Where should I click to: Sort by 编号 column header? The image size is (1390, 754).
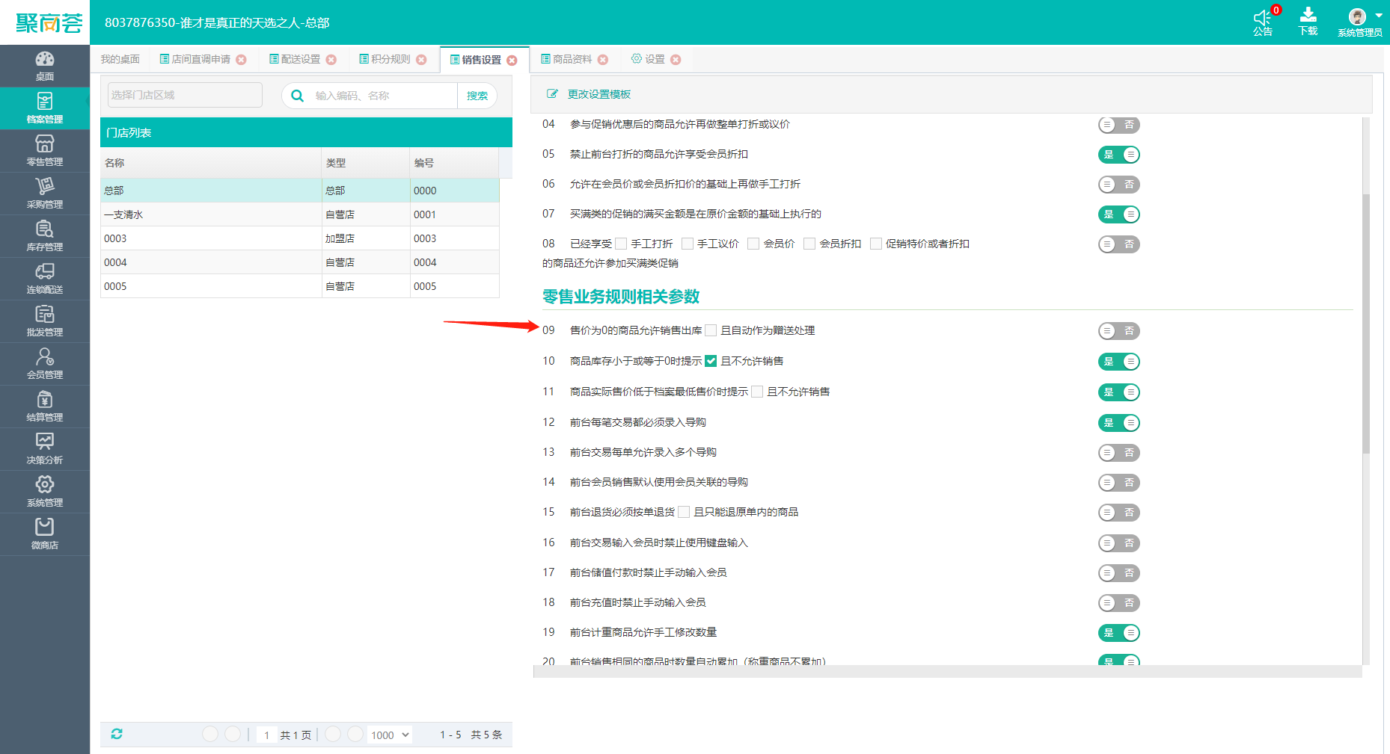[454, 163]
